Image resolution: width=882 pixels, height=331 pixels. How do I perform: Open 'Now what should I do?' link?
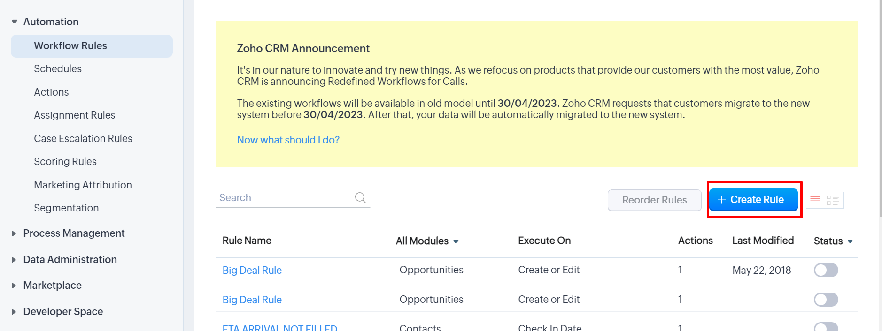coord(288,140)
